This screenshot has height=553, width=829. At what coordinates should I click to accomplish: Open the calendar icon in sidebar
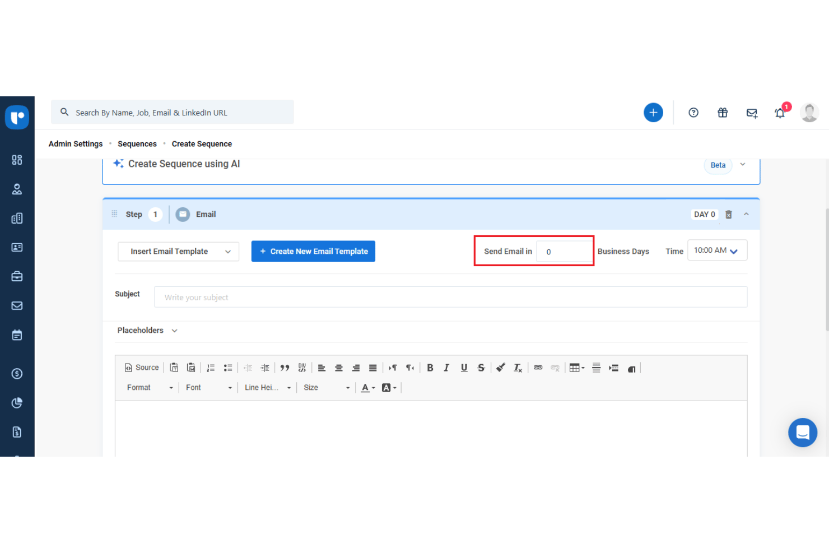[17, 335]
